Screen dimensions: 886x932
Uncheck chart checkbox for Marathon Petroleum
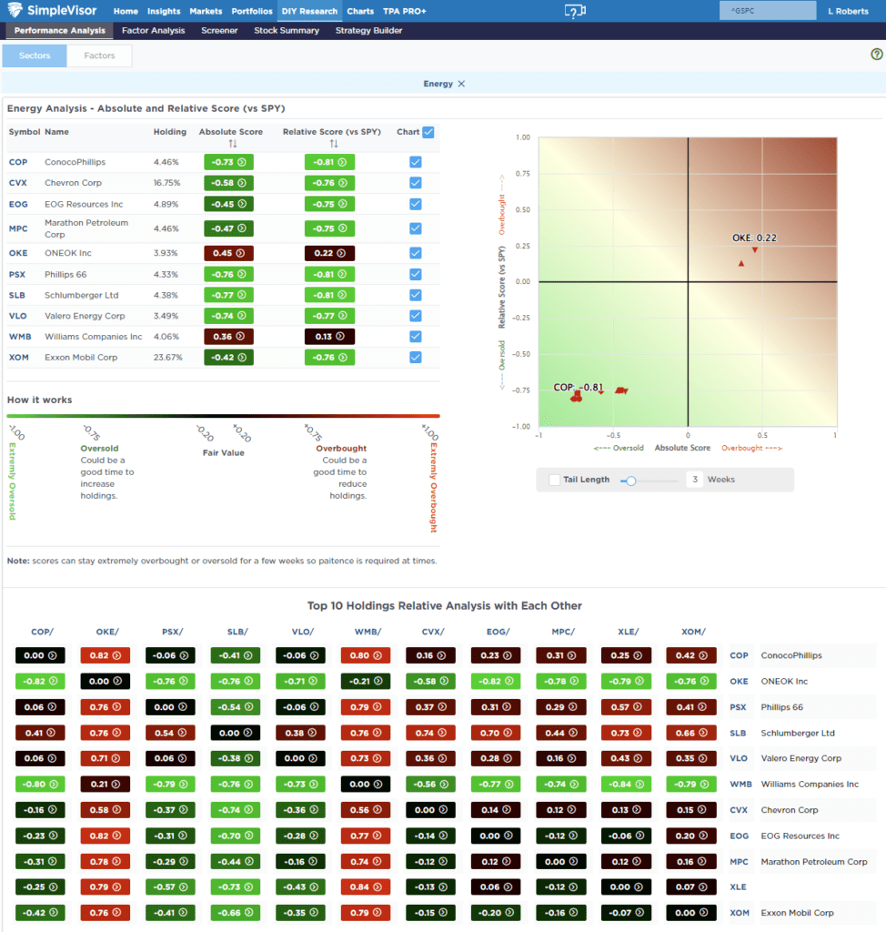416,228
